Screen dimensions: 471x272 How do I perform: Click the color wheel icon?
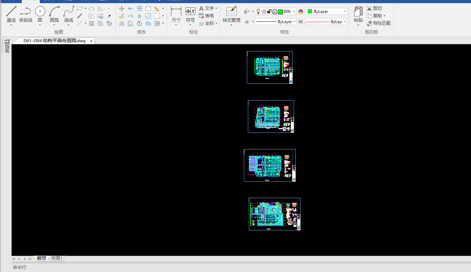[301, 12]
